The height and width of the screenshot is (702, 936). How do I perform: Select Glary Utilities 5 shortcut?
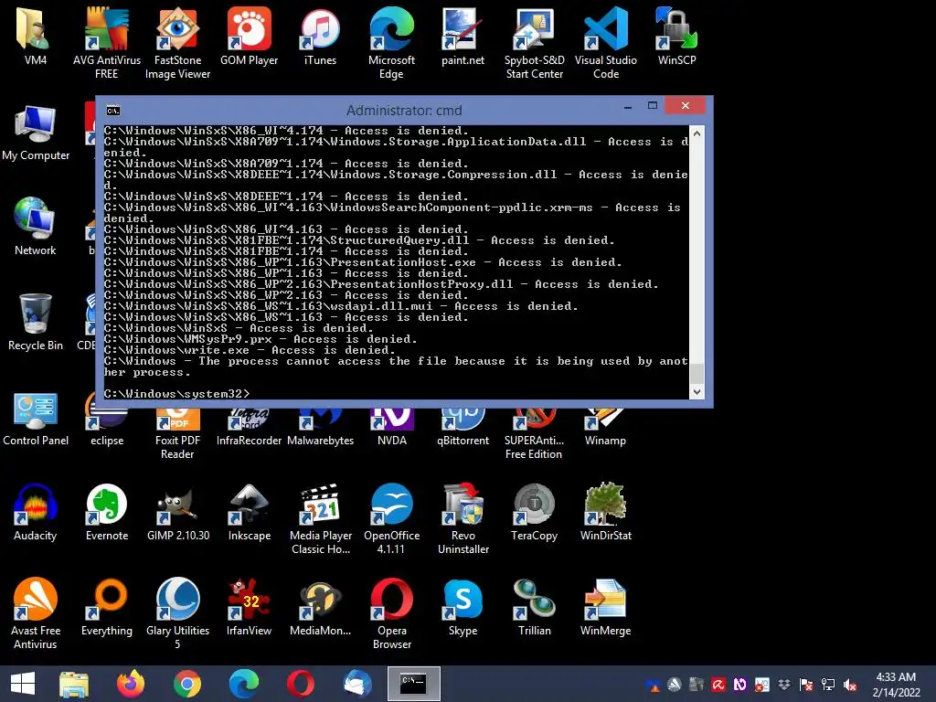pos(178,613)
